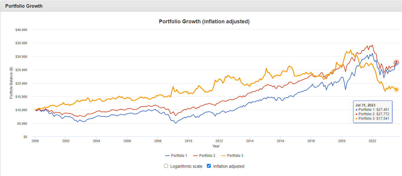Viewport: 402px width, 176px height.
Task: Click the Jul 31, 2023 tooltip date
Action: tap(365, 105)
